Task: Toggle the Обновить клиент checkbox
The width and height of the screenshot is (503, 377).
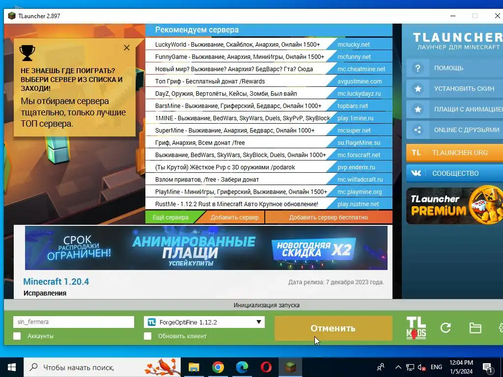Action: (147, 336)
